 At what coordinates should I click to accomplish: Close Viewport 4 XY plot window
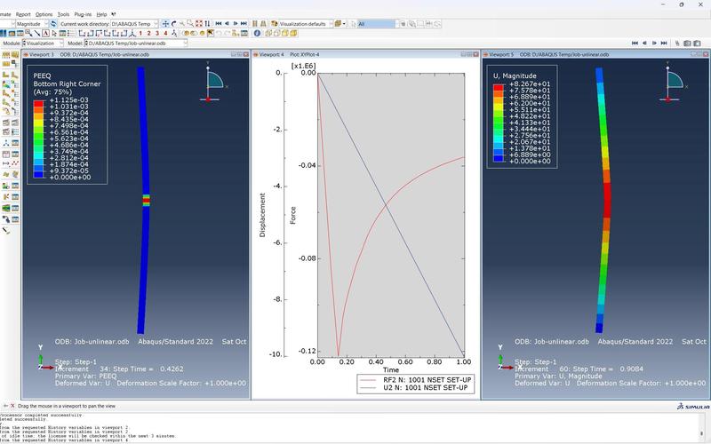[x=475, y=54]
